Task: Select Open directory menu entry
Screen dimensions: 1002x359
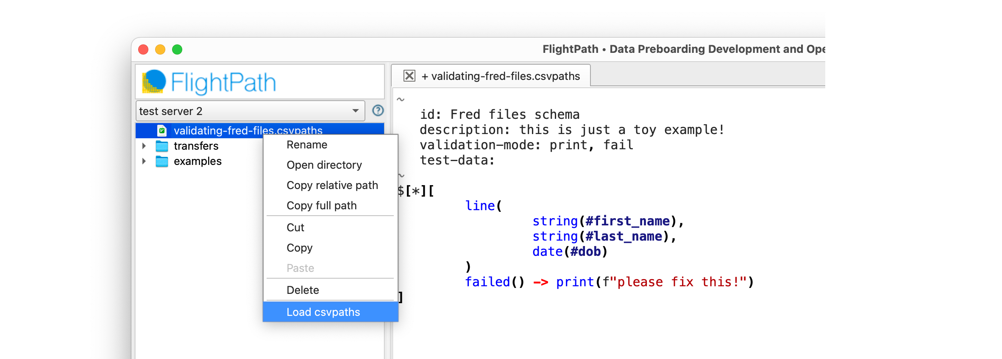Action: 324,165
